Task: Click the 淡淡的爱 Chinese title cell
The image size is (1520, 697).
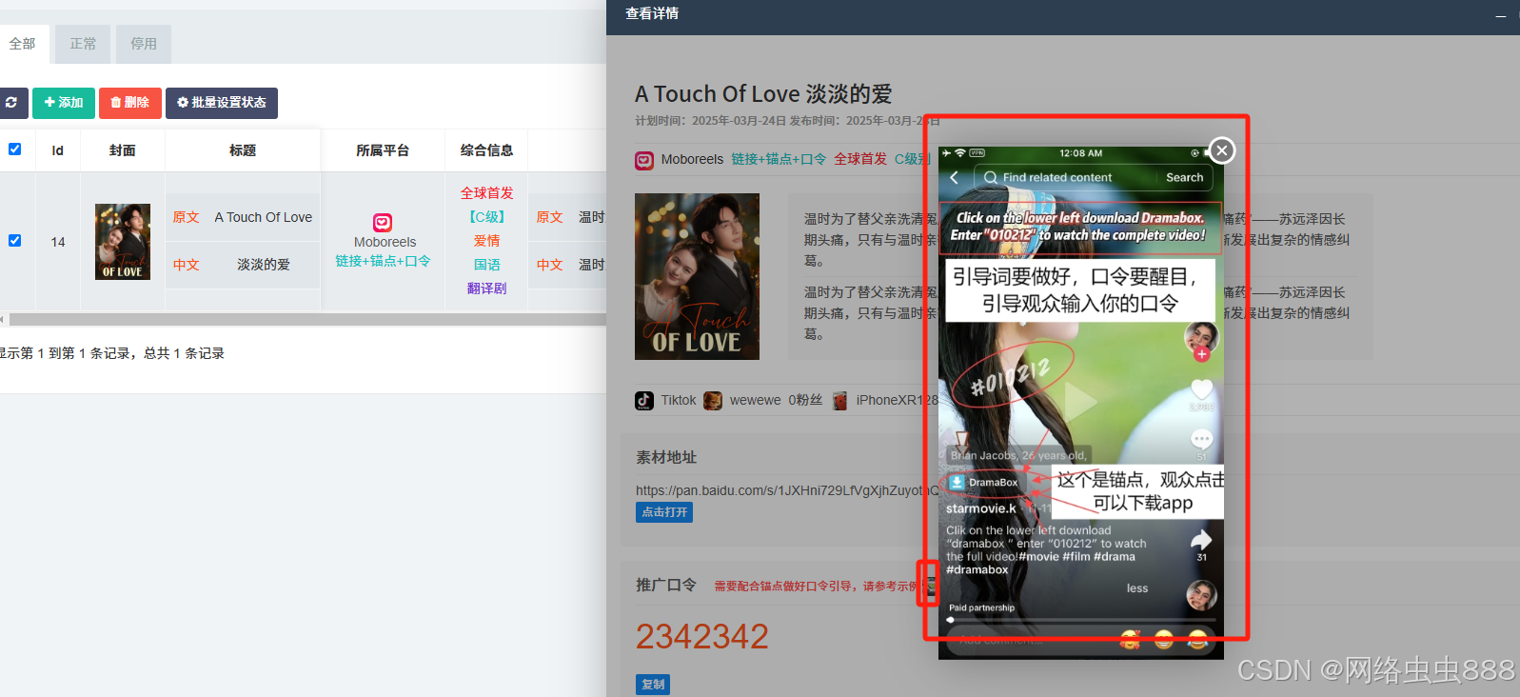Action: click(264, 265)
